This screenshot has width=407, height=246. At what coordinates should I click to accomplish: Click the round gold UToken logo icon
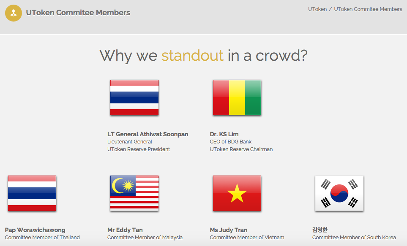click(x=14, y=13)
